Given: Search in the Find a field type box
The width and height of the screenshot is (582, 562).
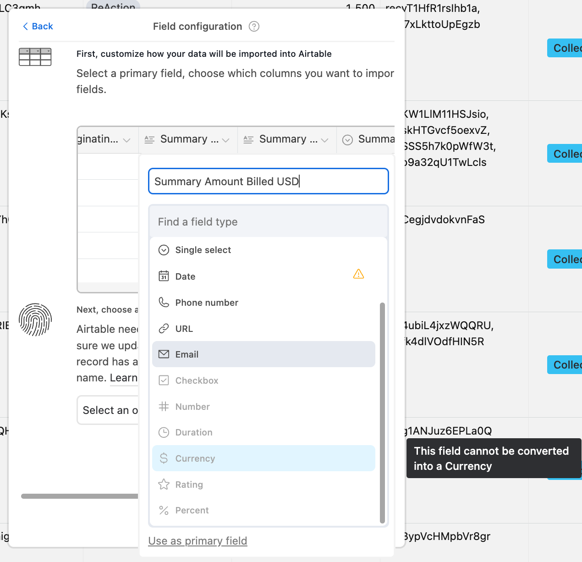Looking at the screenshot, I should 269,222.
